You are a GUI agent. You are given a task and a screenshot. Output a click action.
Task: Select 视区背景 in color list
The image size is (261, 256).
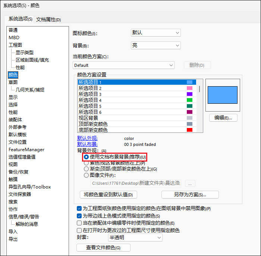137,118
